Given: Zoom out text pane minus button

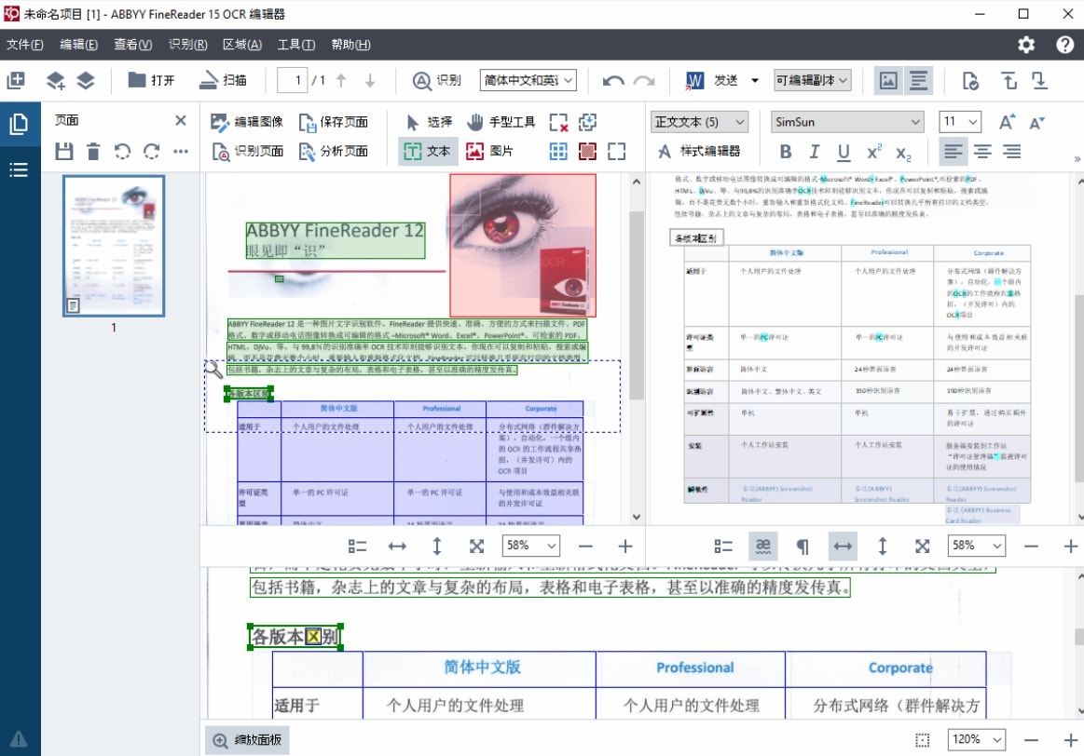Looking at the screenshot, I should coord(1031,547).
